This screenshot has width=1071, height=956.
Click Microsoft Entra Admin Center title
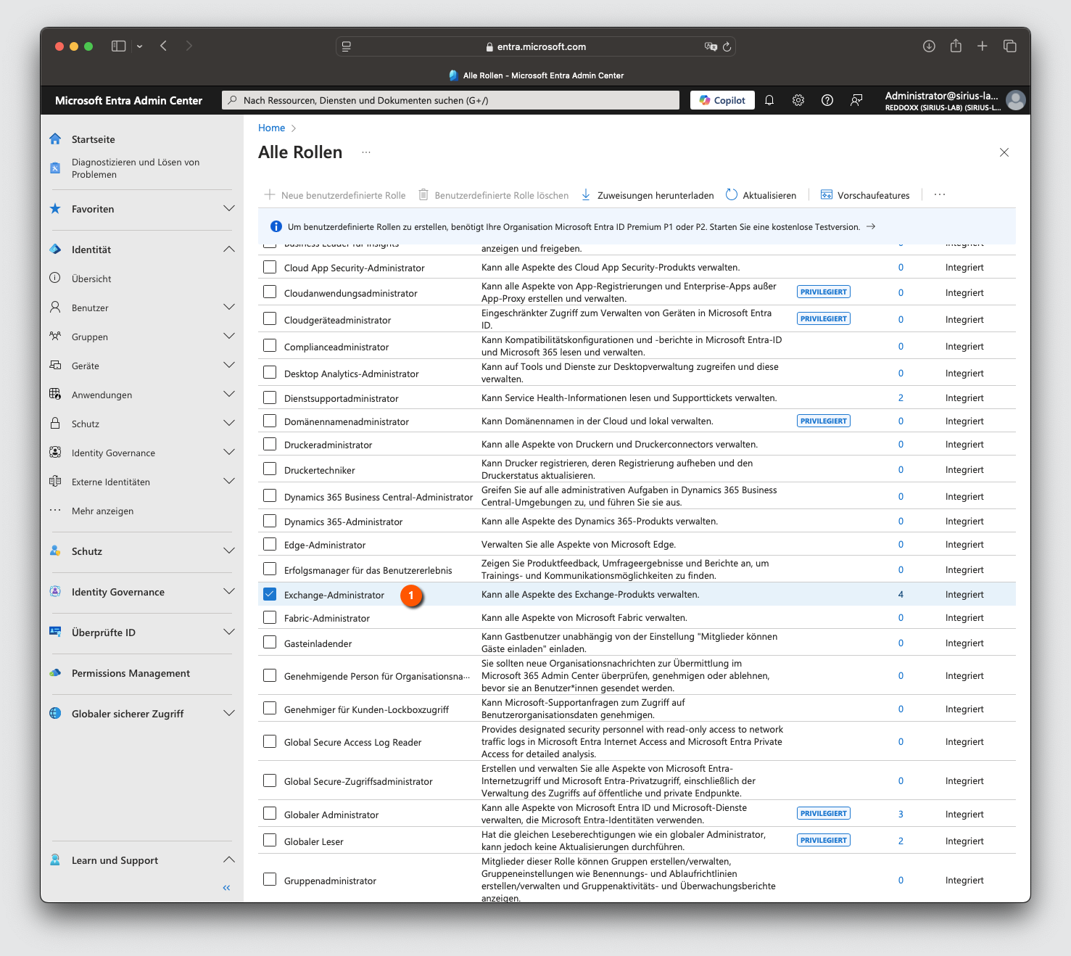point(128,101)
